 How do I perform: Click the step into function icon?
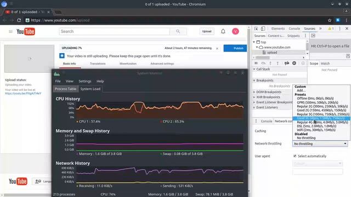coord(270,63)
